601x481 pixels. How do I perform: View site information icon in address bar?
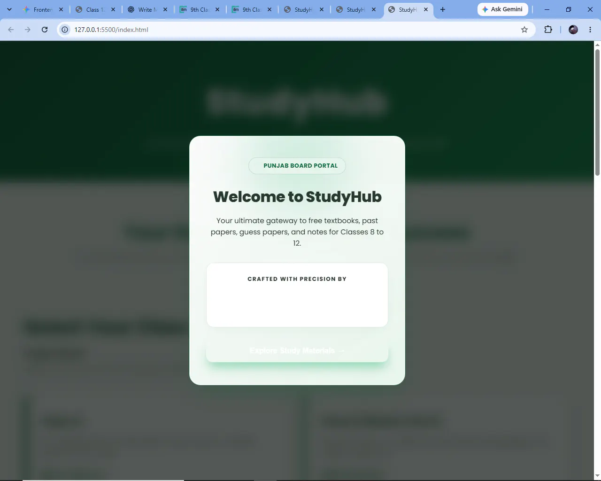tap(65, 30)
